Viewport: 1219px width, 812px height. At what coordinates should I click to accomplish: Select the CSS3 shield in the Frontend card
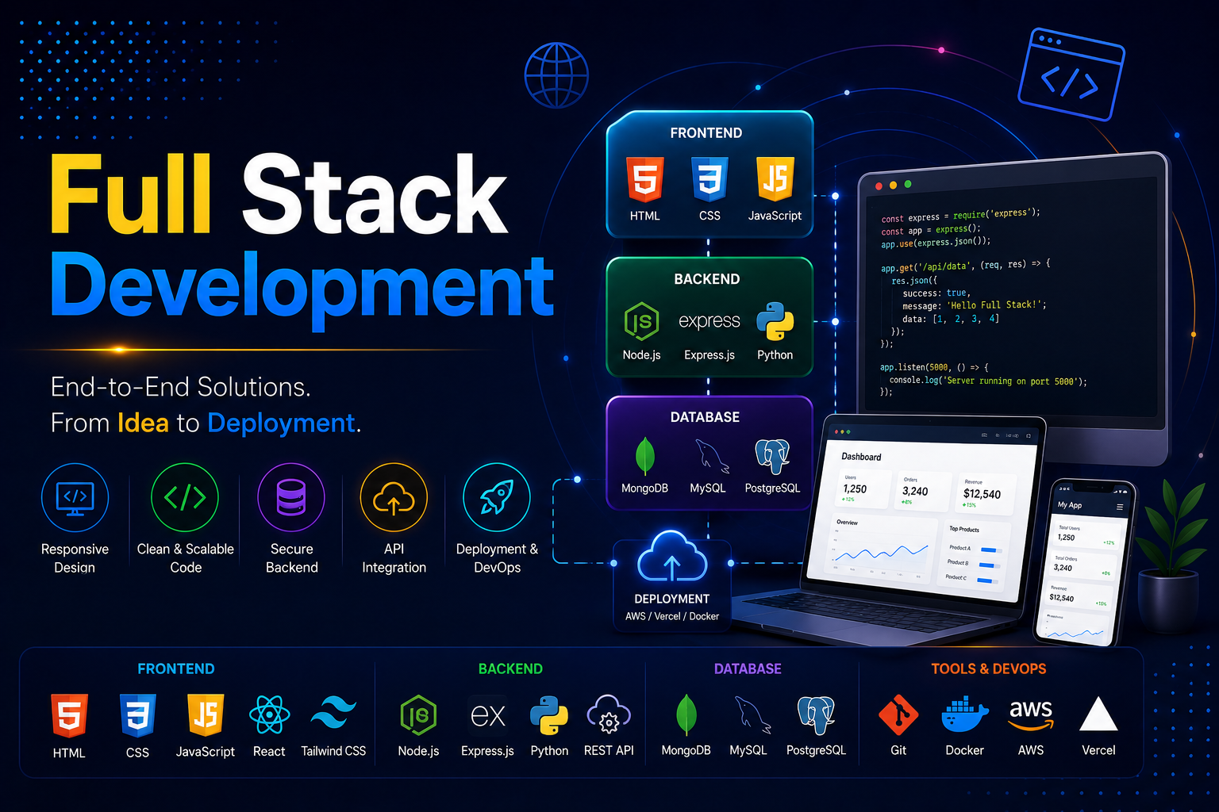point(709,178)
